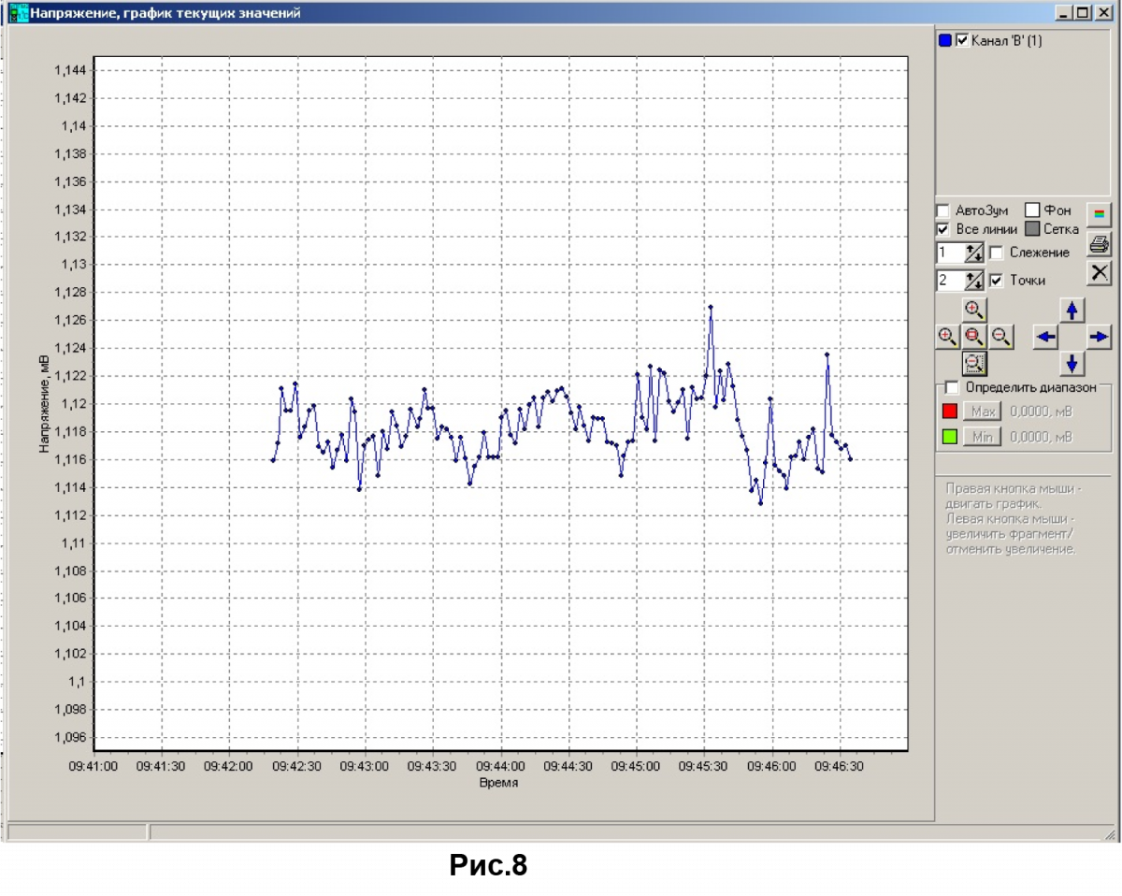Enable the АвтоЗум checkbox

click(943, 211)
